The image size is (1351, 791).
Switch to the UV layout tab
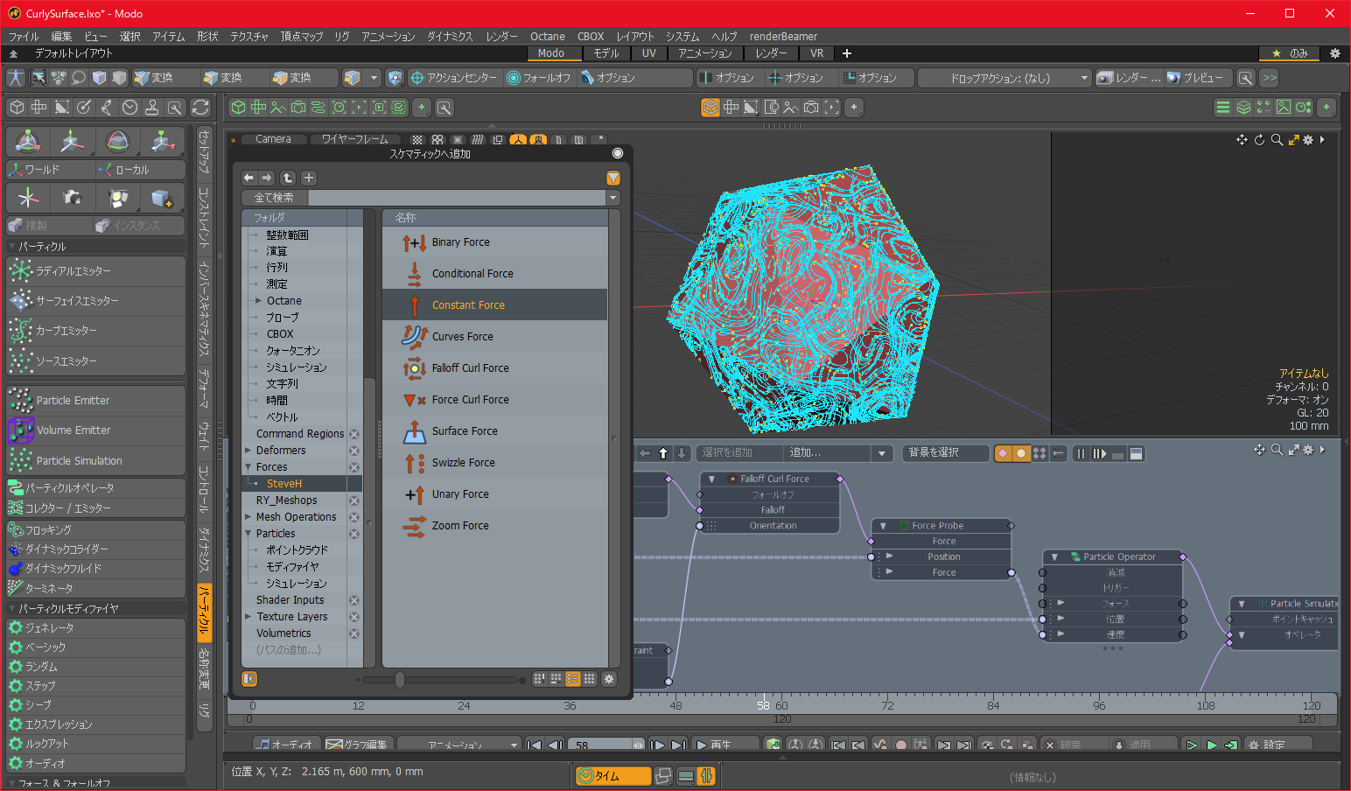tap(648, 53)
